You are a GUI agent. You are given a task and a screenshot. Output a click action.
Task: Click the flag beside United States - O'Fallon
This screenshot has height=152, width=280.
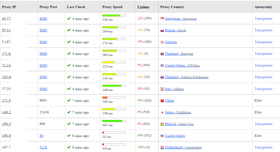coord(162,65)
